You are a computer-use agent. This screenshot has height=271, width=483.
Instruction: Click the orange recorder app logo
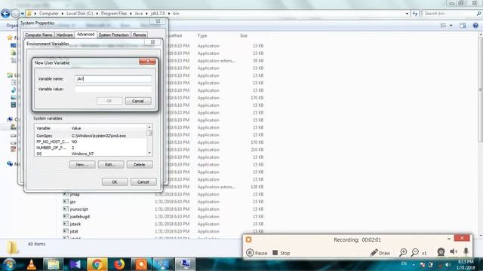point(248,239)
